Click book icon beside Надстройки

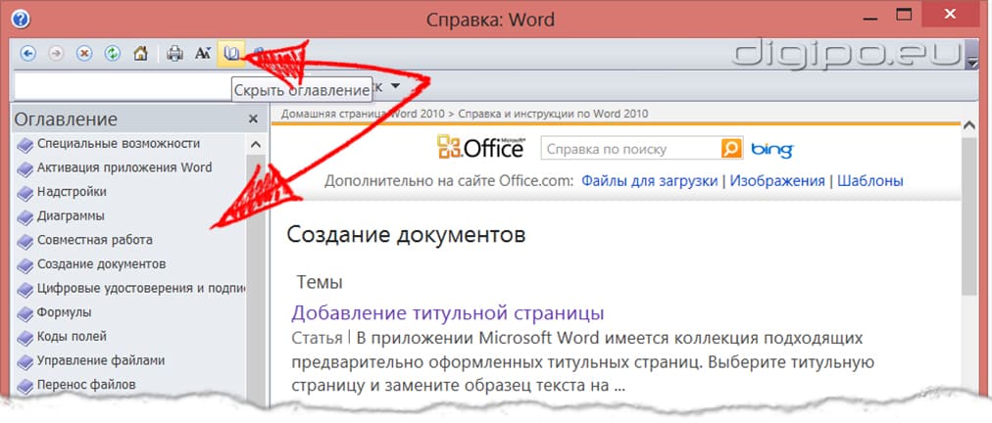coord(25,194)
